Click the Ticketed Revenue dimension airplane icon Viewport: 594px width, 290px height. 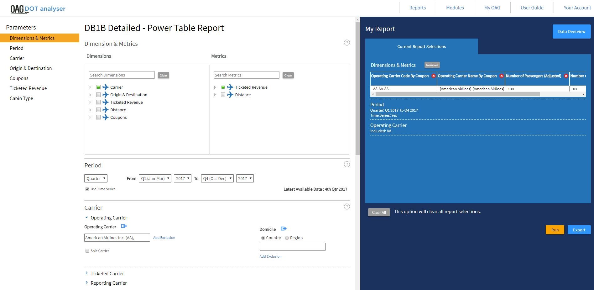click(106, 102)
